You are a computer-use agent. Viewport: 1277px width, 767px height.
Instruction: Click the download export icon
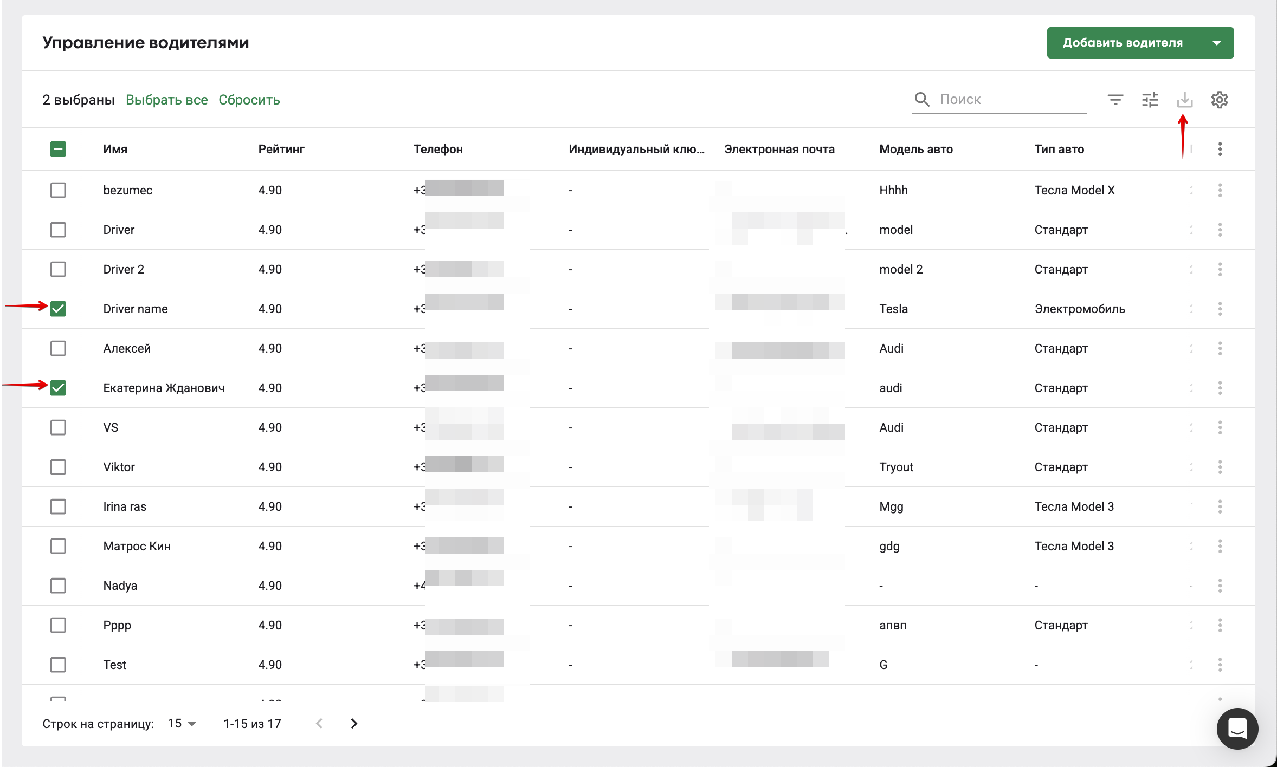[1184, 100]
